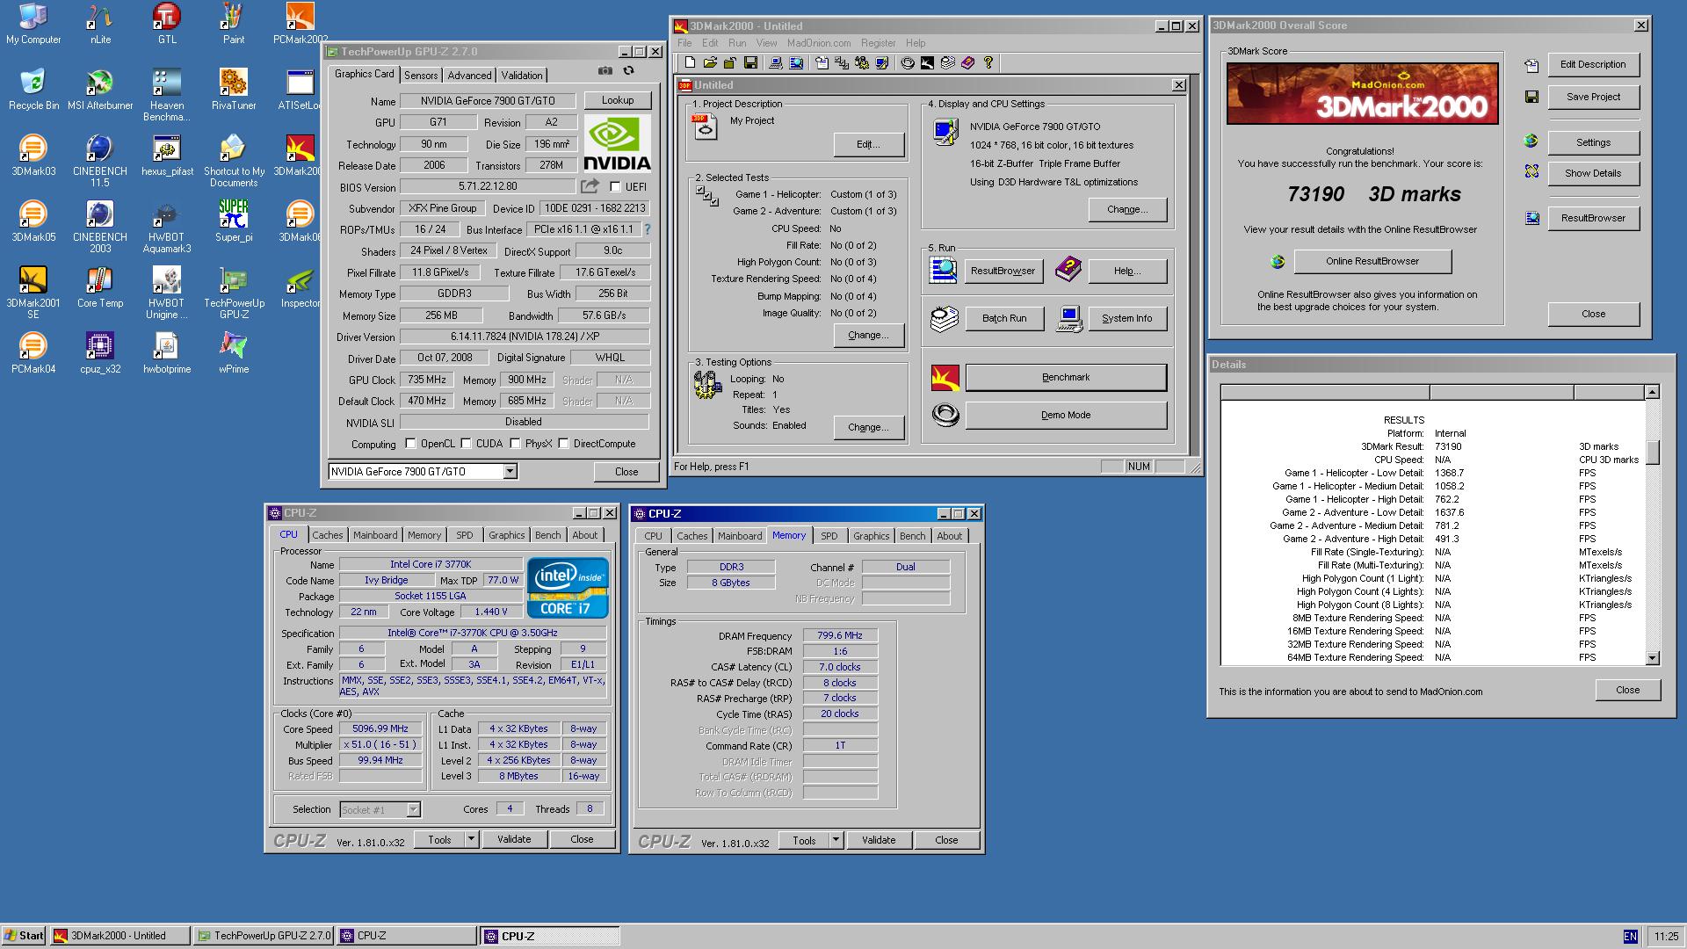Viewport: 1687px width, 949px height.
Task: Click Run Benchmark icon in 3DMark2000 toolbar
Action: tap(928, 62)
